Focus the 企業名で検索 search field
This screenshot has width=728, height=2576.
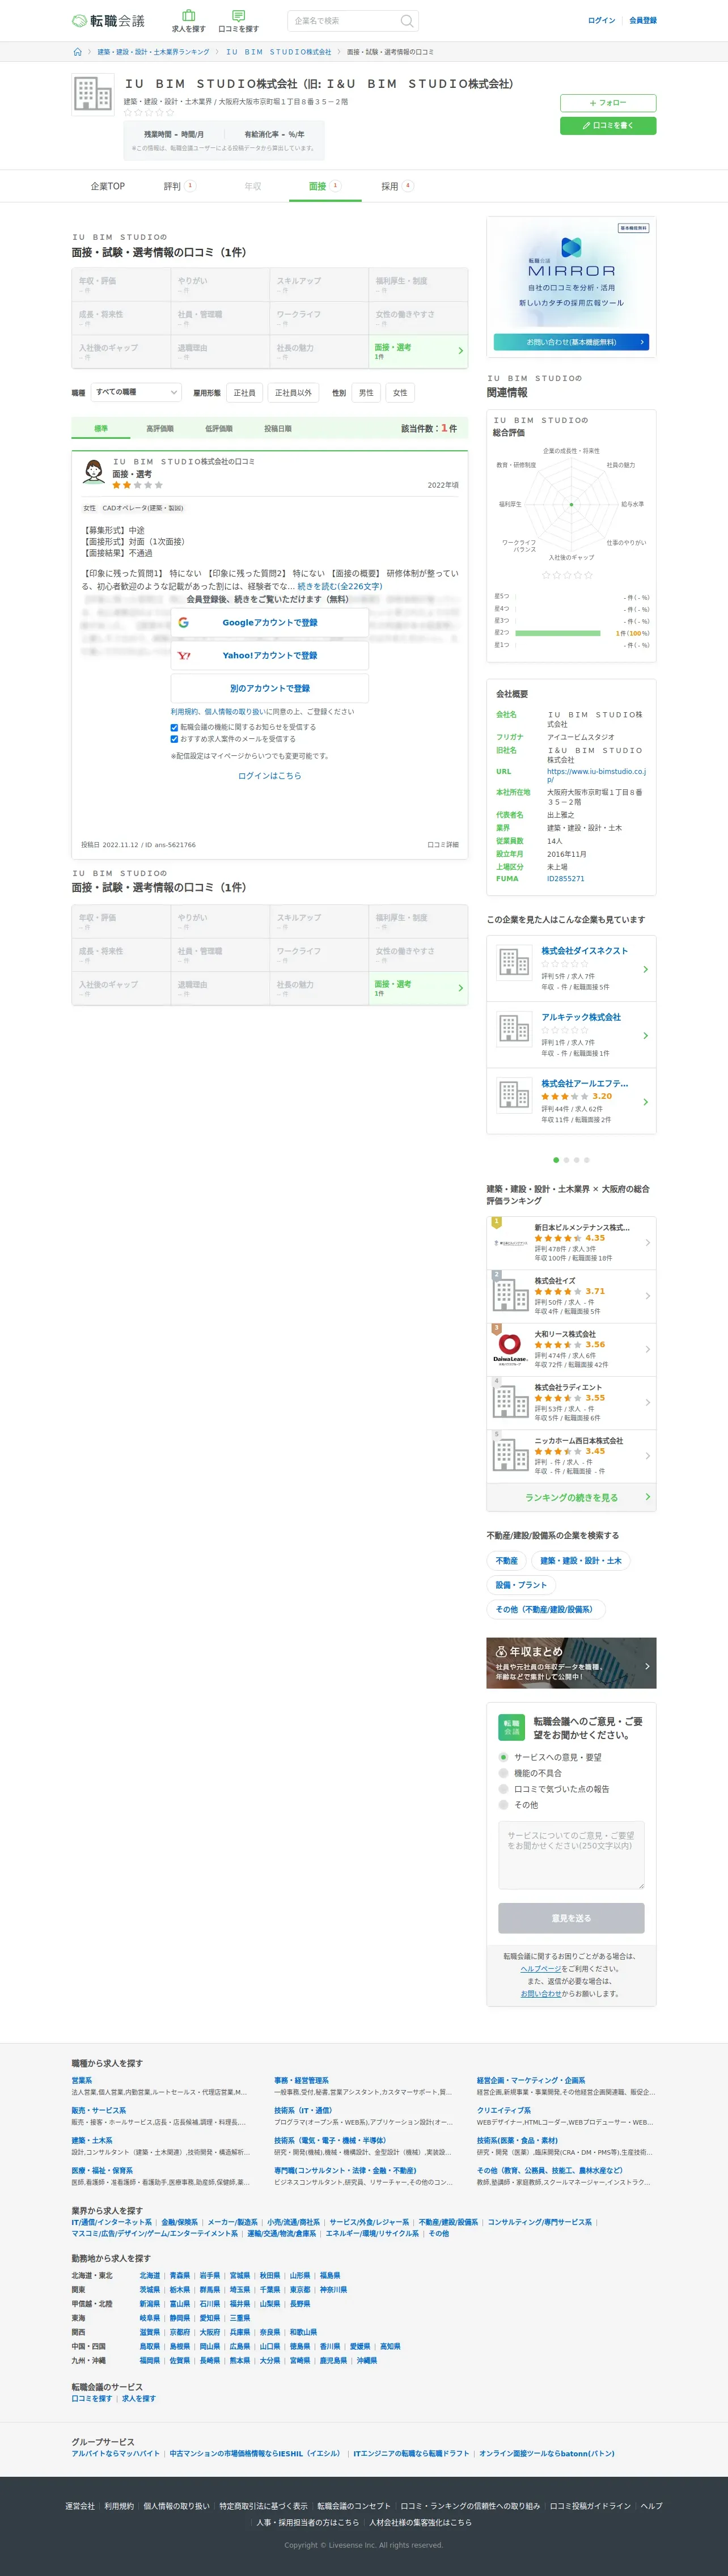pos(344,21)
